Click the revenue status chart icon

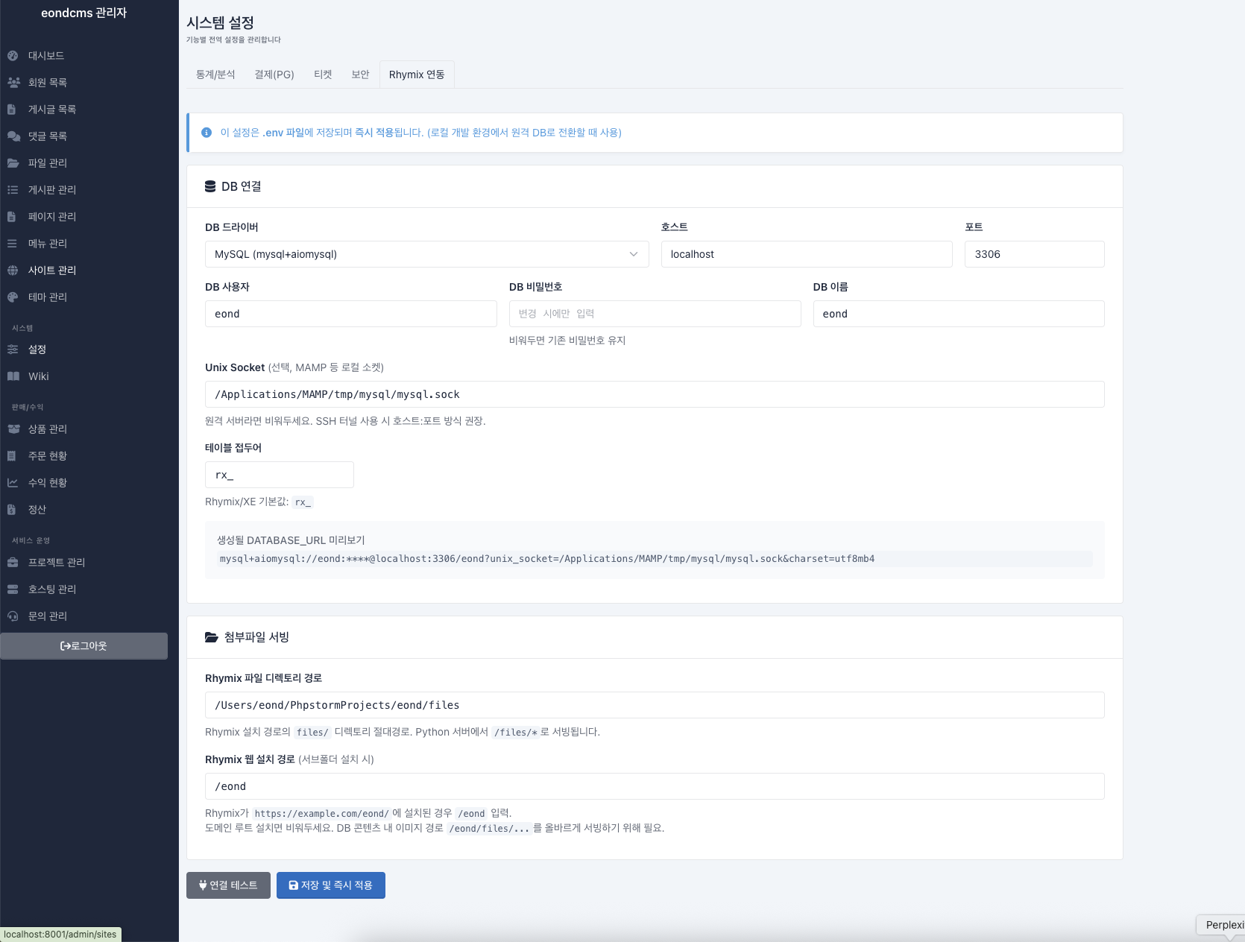(13, 483)
